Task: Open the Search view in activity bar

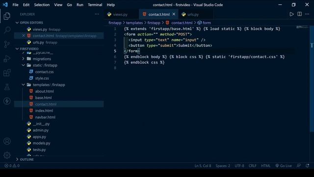Action: coord(7,30)
